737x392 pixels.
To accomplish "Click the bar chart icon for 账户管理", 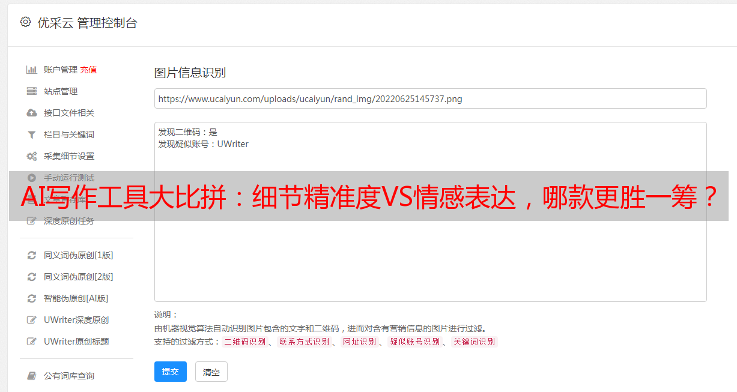I will pyautogui.click(x=32, y=70).
